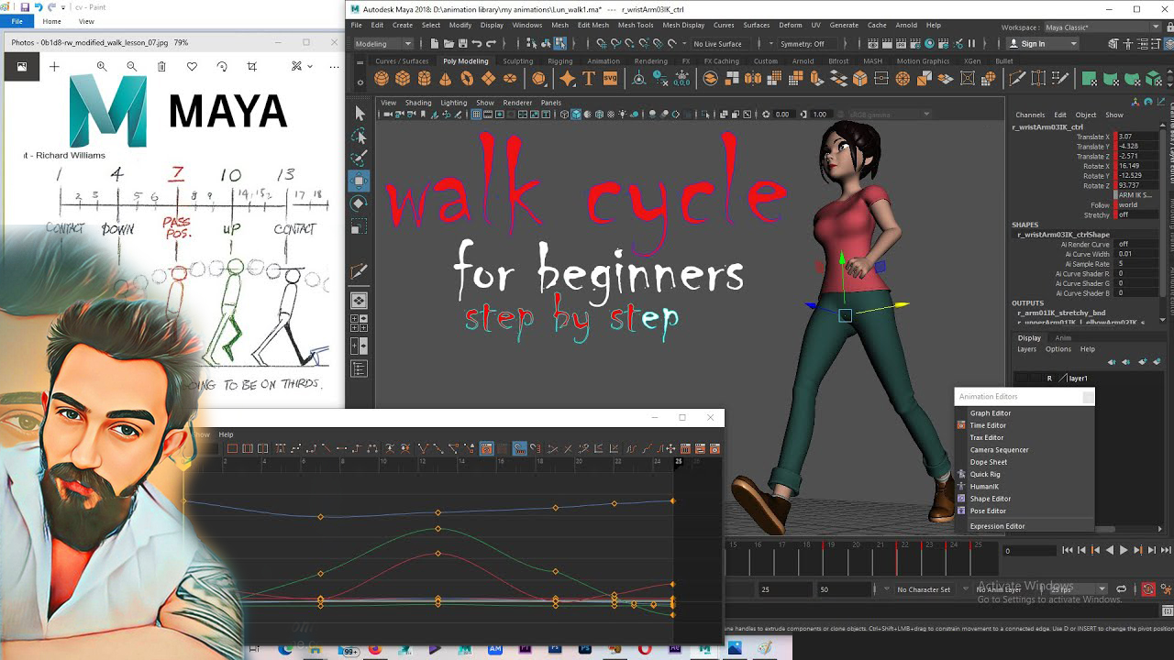Viewport: 1174px width, 660px height.
Task: Click the crop icon in Photos
Action: 252,66
